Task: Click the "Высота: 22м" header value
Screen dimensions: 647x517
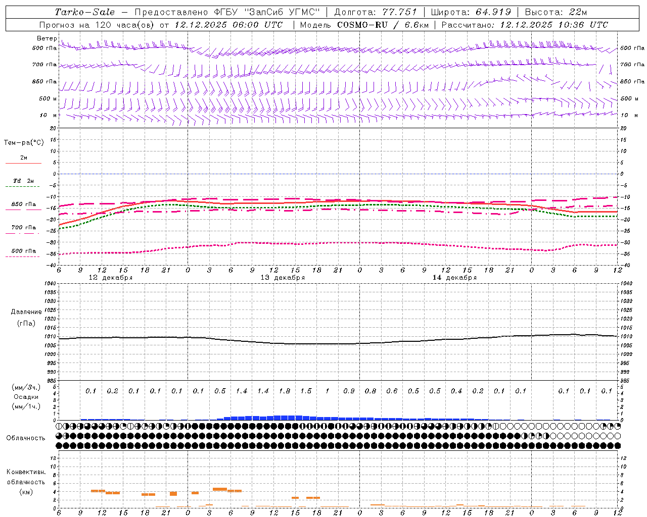Action: point(556,12)
